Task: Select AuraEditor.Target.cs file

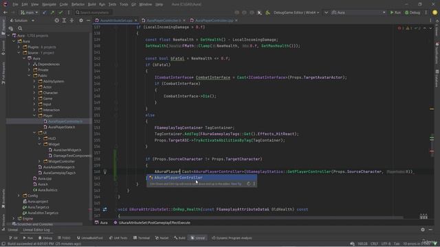Action: (x=43, y=213)
